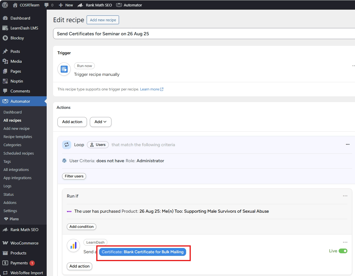Click the LearnDash label pill

[x=95, y=242]
